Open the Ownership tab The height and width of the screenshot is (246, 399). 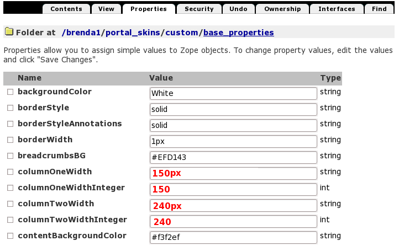[282, 9]
